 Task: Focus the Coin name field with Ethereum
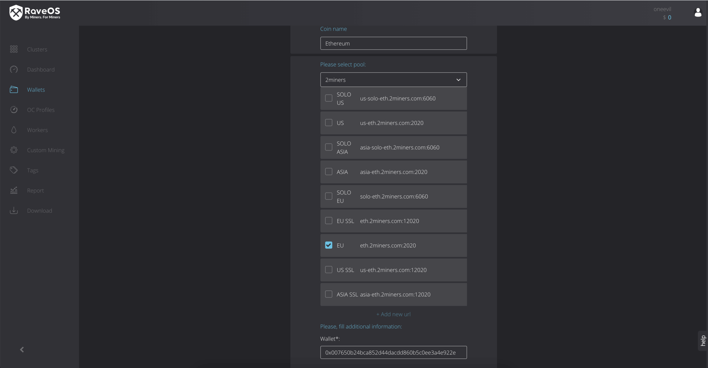point(393,44)
